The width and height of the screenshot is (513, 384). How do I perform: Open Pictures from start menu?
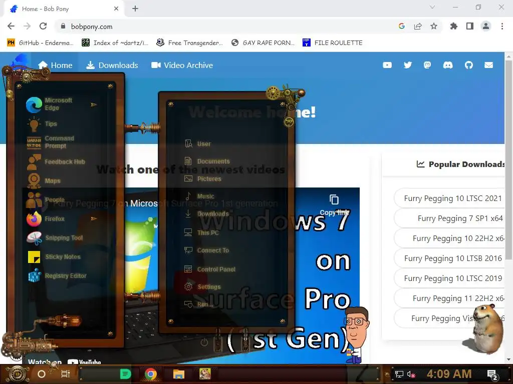[203, 178]
